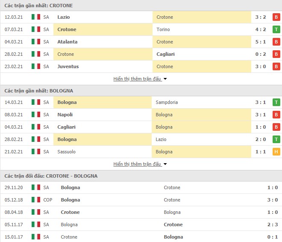
Task: Click red B badge for Lazio vs Crotone
Action: (276, 17)
